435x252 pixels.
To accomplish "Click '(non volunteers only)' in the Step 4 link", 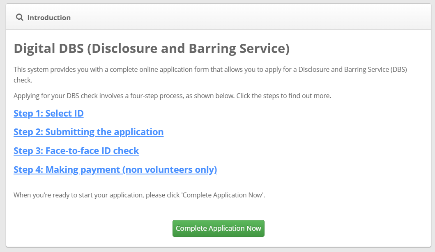I will 170,170.
